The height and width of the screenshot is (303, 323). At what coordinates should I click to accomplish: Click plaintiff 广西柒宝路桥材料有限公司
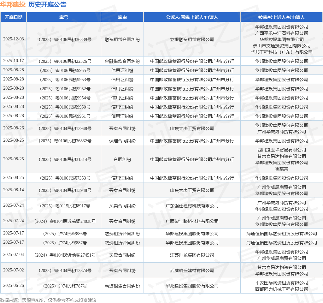(x=192, y=221)
